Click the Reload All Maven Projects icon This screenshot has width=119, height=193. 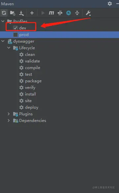pyautogui.click(x=4, y=13)
